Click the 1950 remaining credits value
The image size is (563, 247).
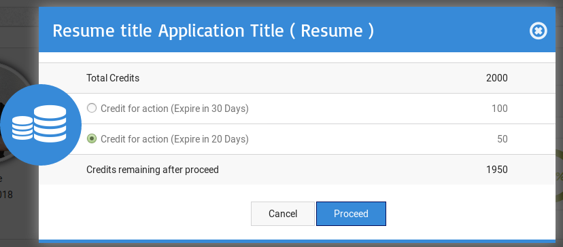pos(497,169)
